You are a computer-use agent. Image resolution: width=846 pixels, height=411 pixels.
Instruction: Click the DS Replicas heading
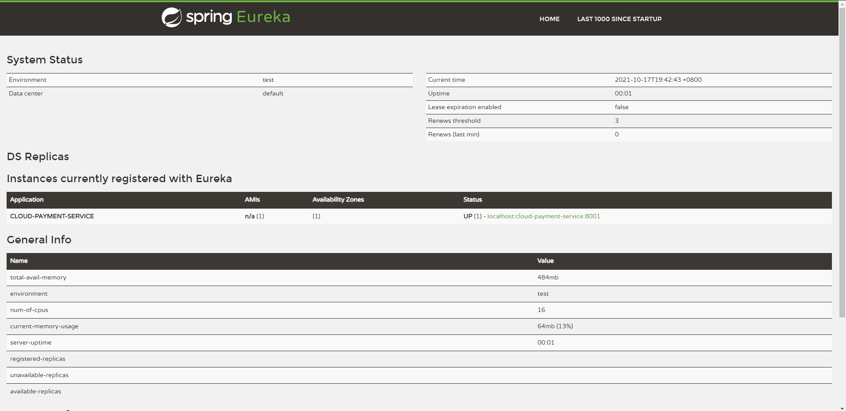(38, 157)
